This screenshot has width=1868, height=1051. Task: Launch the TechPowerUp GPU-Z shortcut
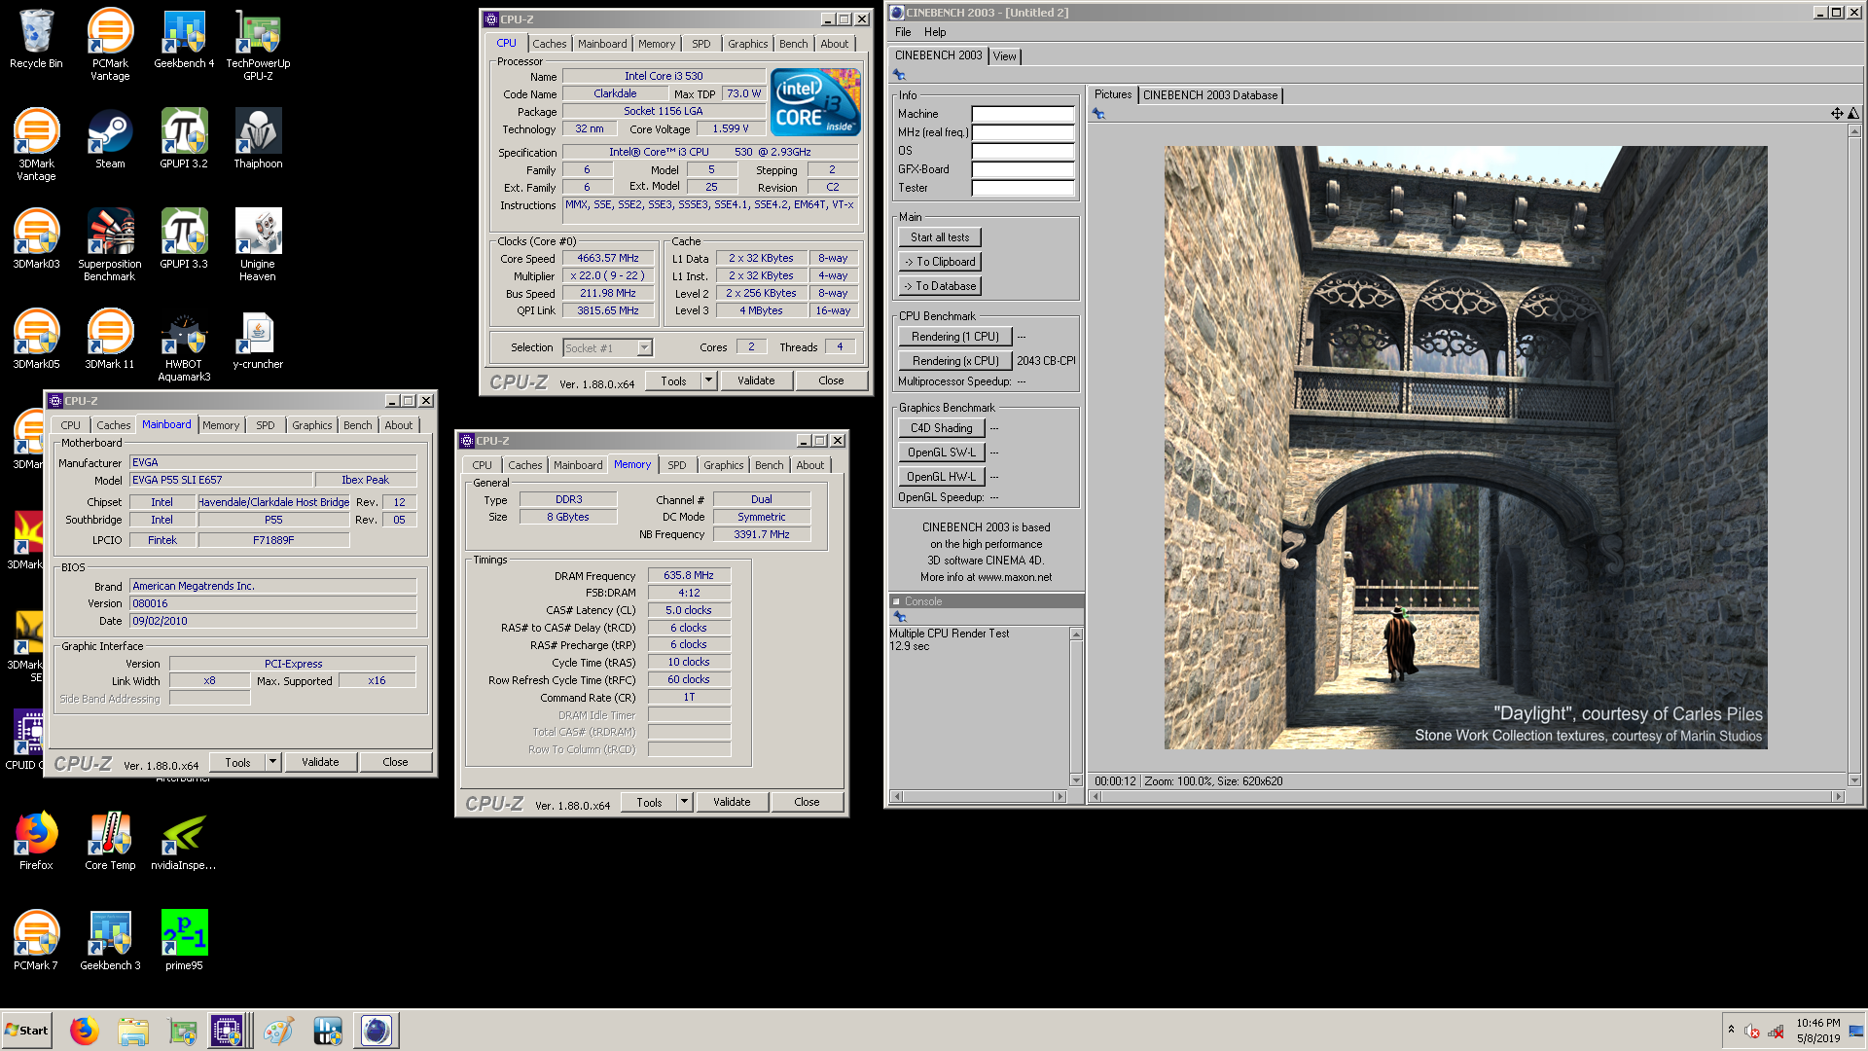pos(258,44)
